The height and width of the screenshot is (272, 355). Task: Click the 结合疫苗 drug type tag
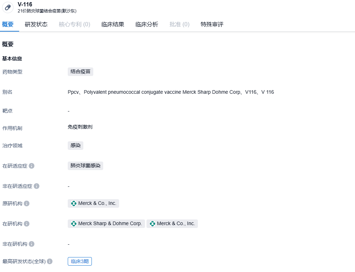coord(81,72)
